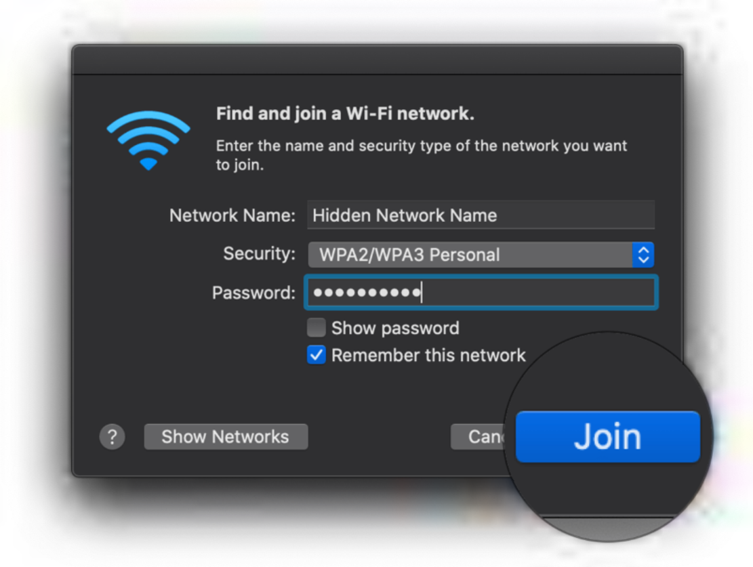Click the blue up-down arrows on Security
753x567 pixels.
[643, 255]
